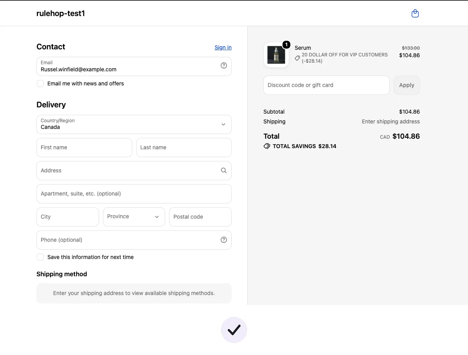Click the round checkmark badge at bottom
468x355 pixels.
coord(234,330)
